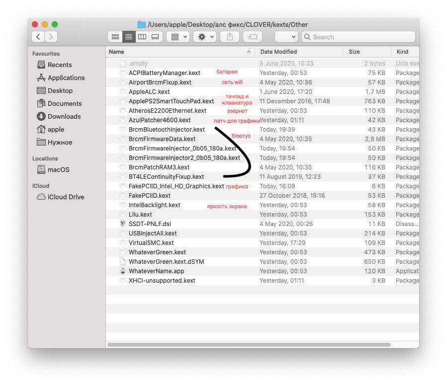Switch to list view
The height and width of the screenshot is (385, 447).
tap(129, 37)
